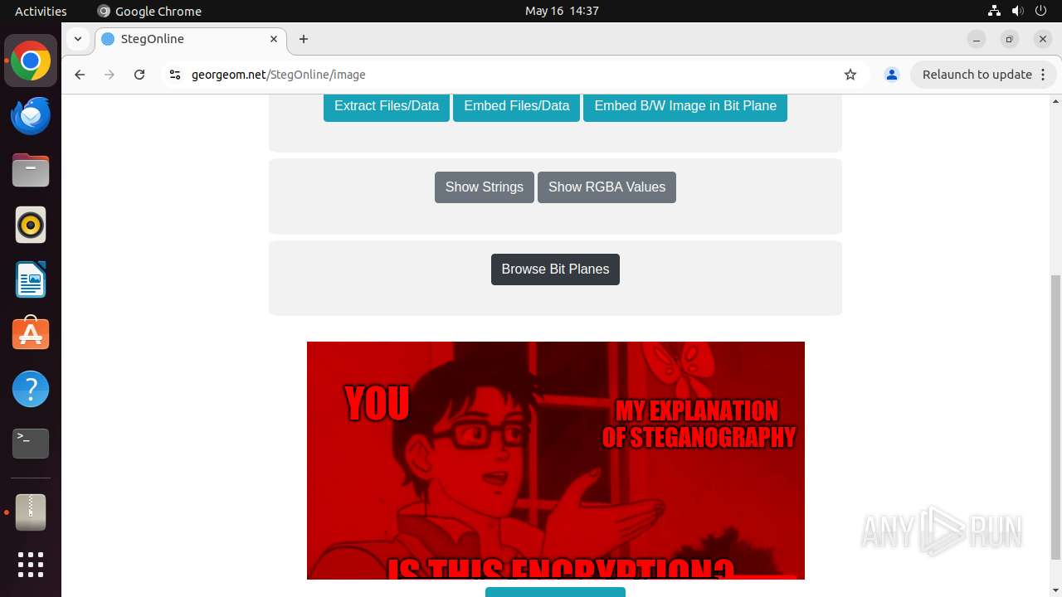
Task: Open the tab search dropdown
Action: point(77,39)
